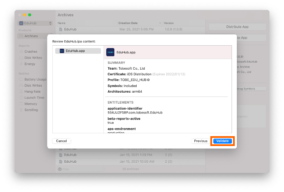Click the Archives icon in sidebar
The width and height of the screenshot is (284, 192).
point(21,36)
